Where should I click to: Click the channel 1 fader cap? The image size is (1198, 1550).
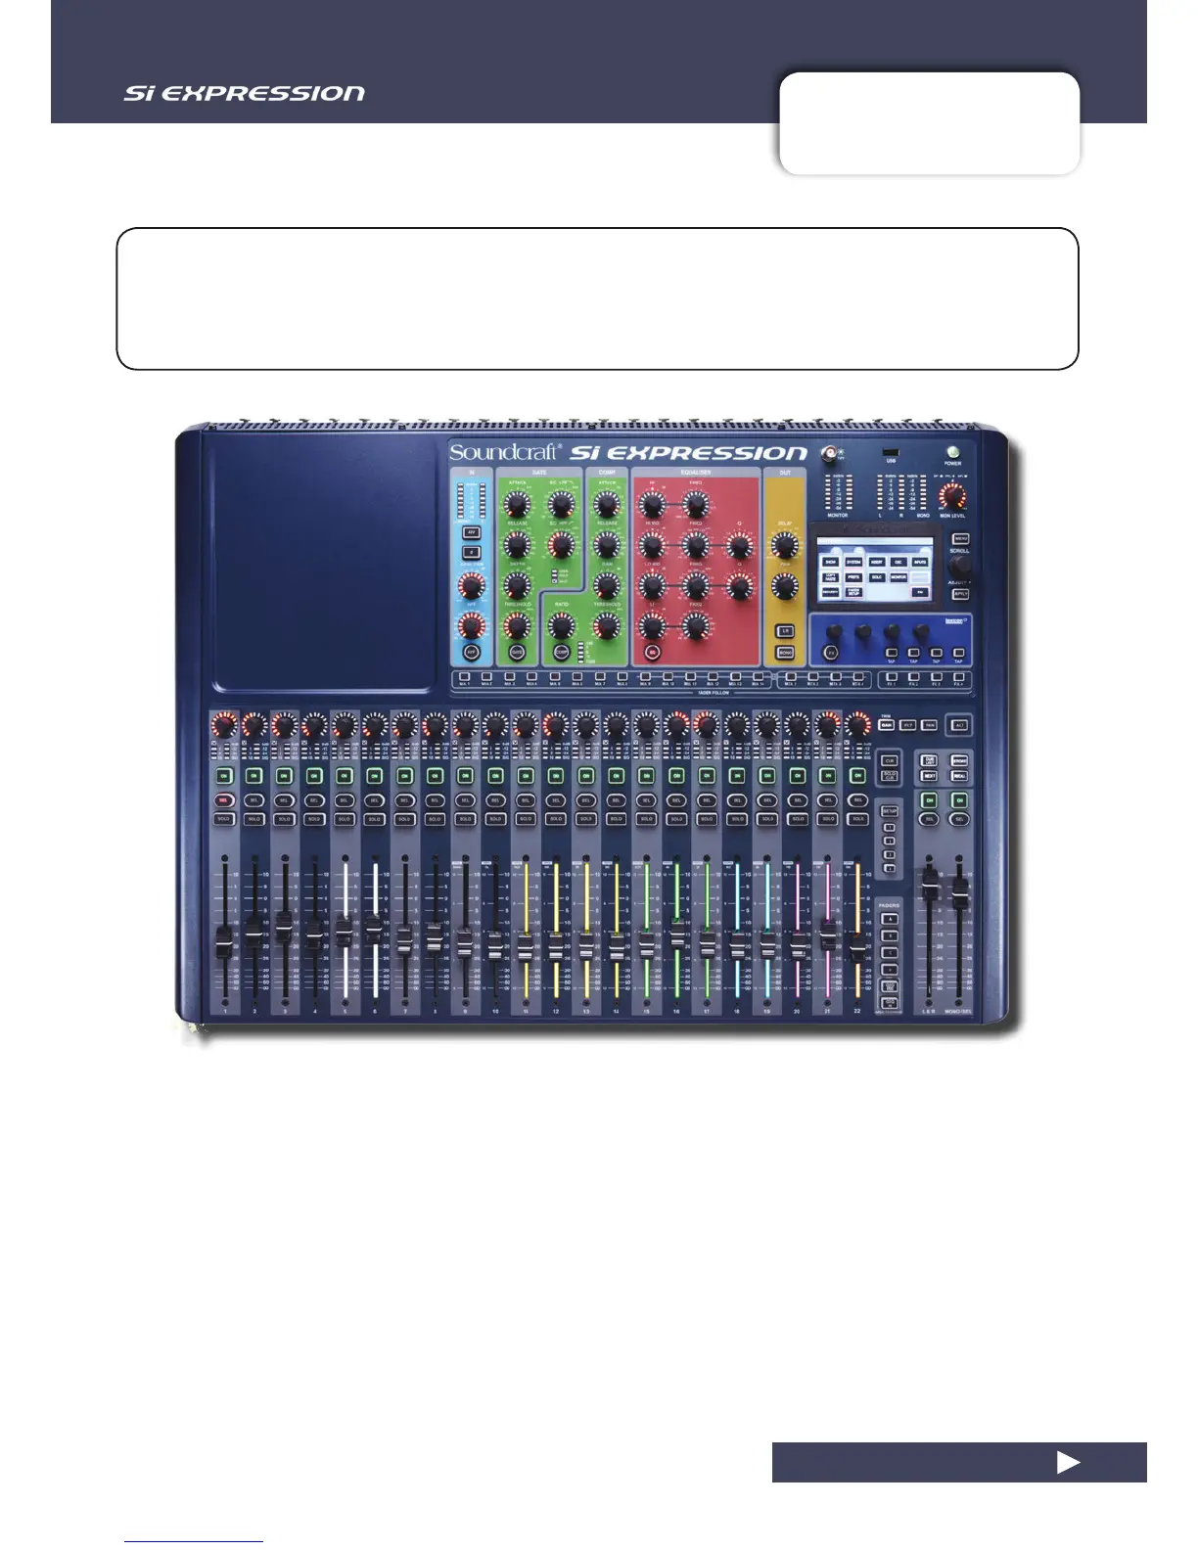(x=224, y=942)
